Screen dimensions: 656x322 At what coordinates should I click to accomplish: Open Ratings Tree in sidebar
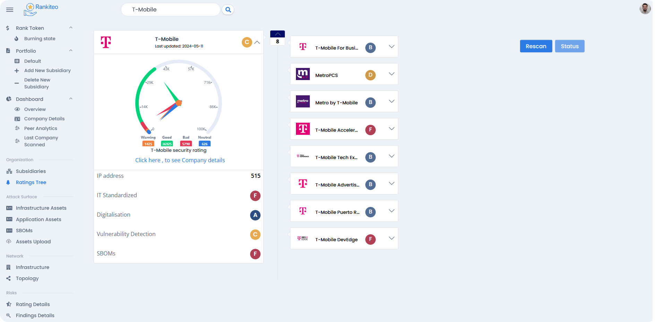click(31, 182)
